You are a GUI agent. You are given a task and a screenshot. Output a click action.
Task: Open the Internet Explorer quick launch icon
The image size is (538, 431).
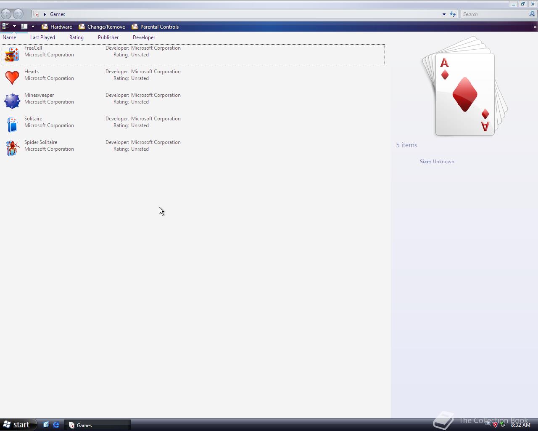click(56, 425)
